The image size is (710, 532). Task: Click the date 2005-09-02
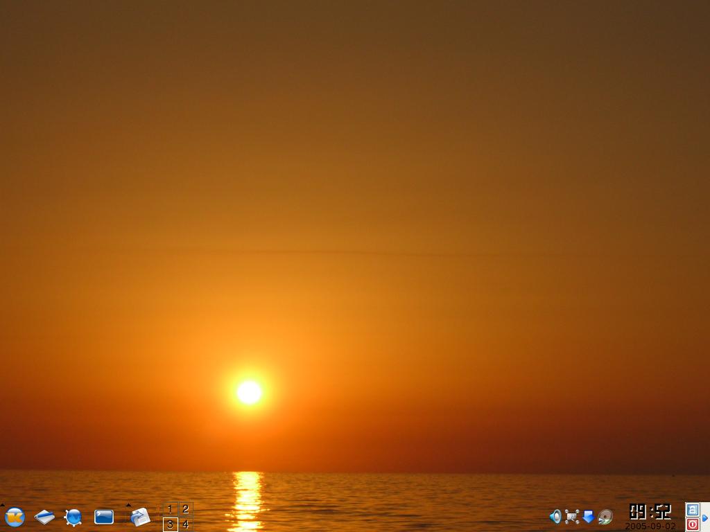click(x=650, y=526)
